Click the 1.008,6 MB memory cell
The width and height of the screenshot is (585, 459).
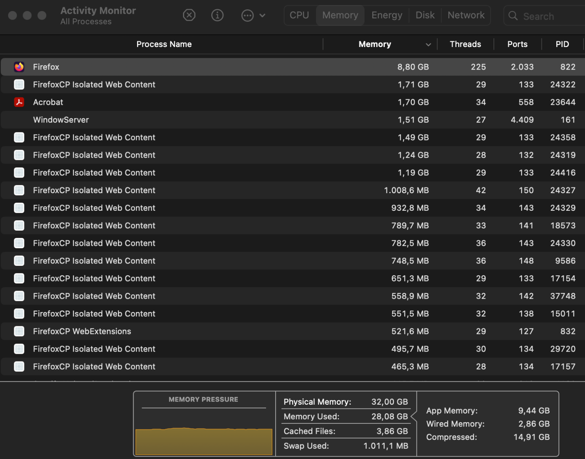[x=406, y=190]
